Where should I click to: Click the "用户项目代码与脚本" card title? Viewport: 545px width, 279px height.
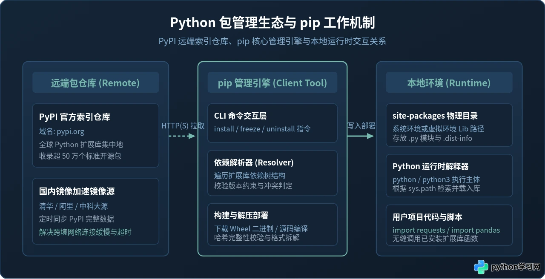click(427, 217)
